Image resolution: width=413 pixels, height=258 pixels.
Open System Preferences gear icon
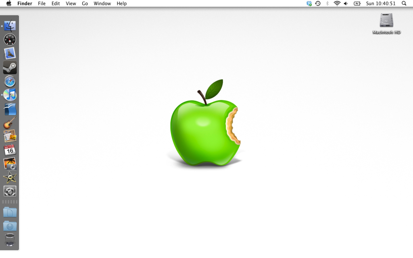click(x=10, y=191)
